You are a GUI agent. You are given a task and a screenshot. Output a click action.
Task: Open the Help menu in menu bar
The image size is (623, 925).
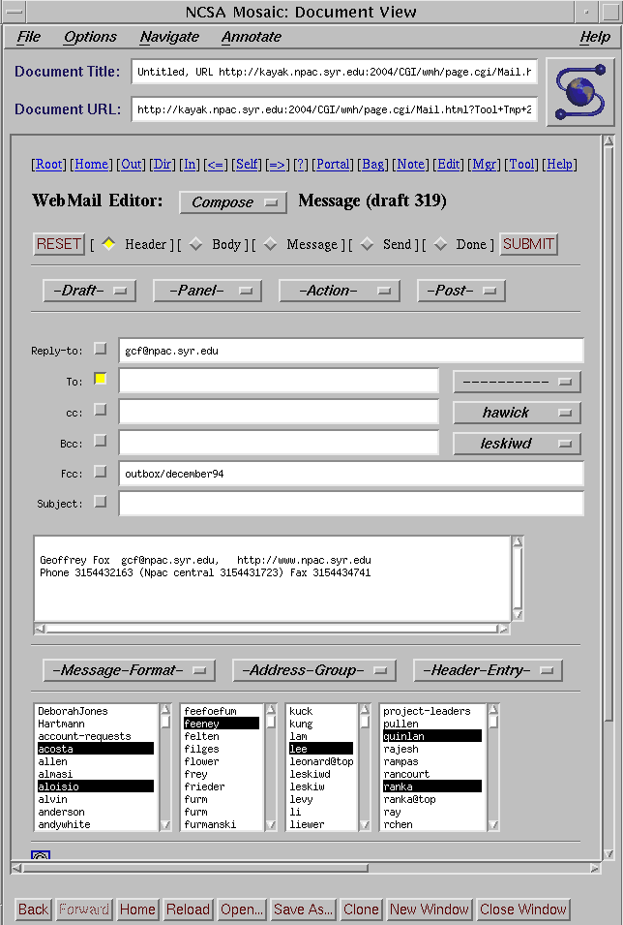[595, 37]
